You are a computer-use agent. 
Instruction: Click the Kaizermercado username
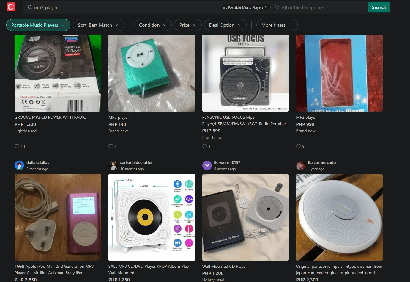pos(322,162)
